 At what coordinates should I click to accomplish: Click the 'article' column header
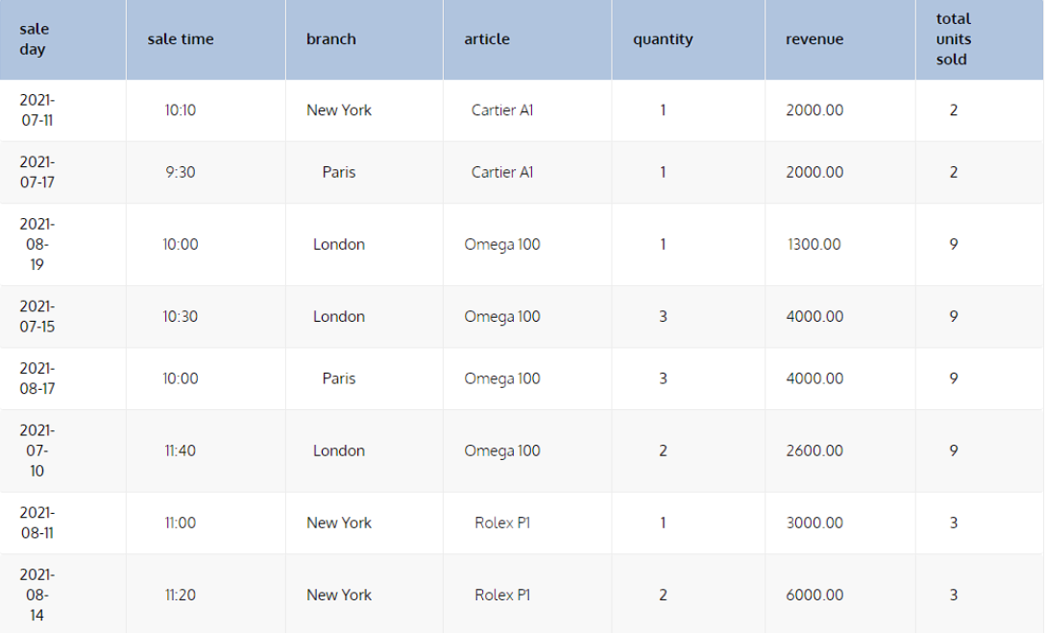click(x=487, y=39)
